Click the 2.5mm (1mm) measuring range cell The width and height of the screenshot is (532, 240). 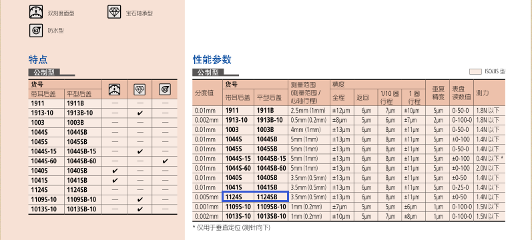click(x=308, y=110)
